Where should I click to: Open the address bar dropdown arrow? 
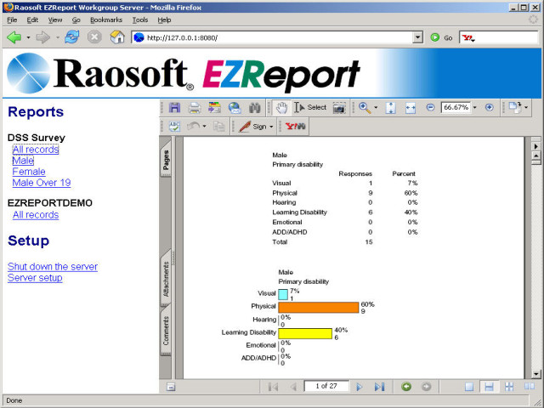pos(417,37)
